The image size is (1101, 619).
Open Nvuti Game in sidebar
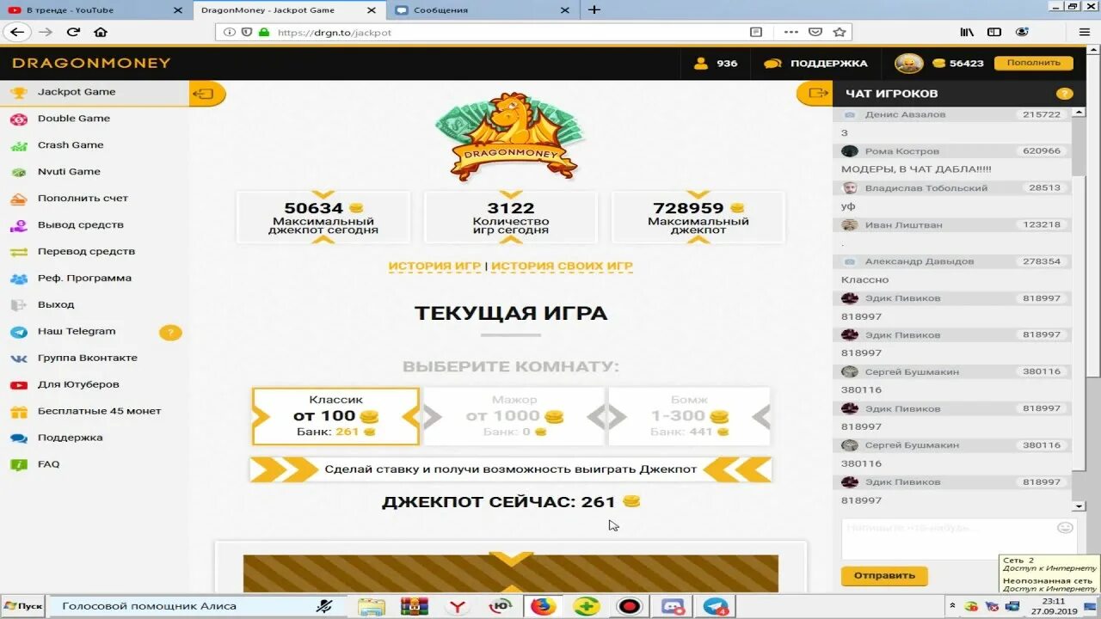[69, 172]
